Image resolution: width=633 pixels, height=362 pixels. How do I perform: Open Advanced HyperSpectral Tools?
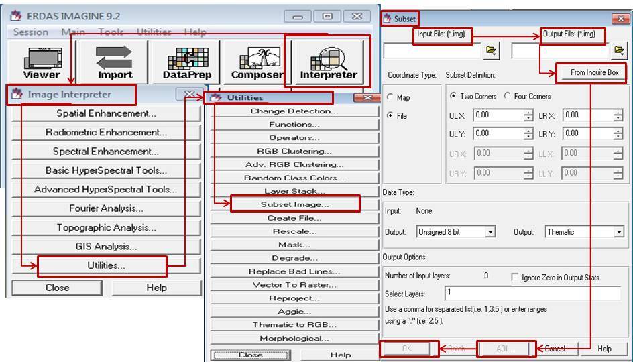[106, 189]
